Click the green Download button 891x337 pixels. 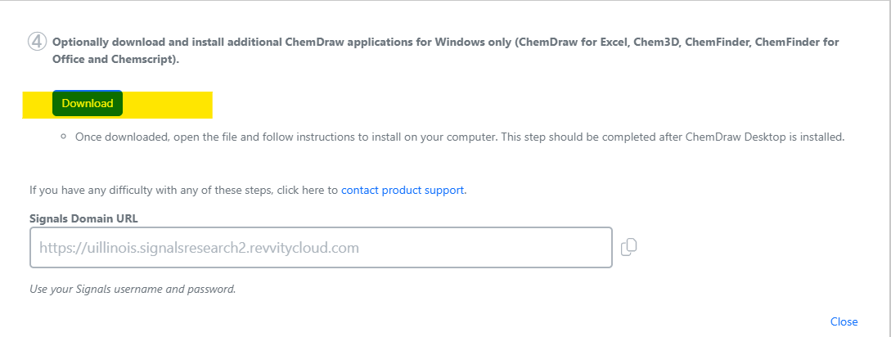(x=88, y=103)
